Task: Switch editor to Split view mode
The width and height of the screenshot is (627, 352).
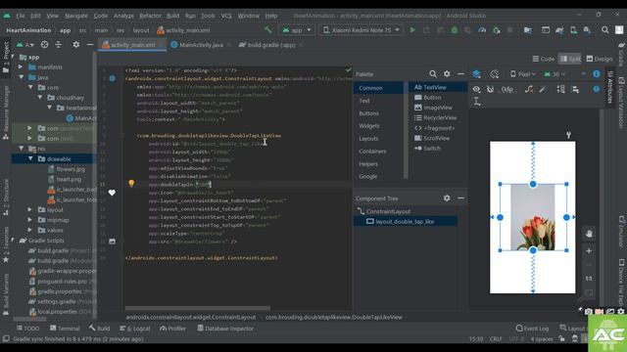Action: [570, 59]
